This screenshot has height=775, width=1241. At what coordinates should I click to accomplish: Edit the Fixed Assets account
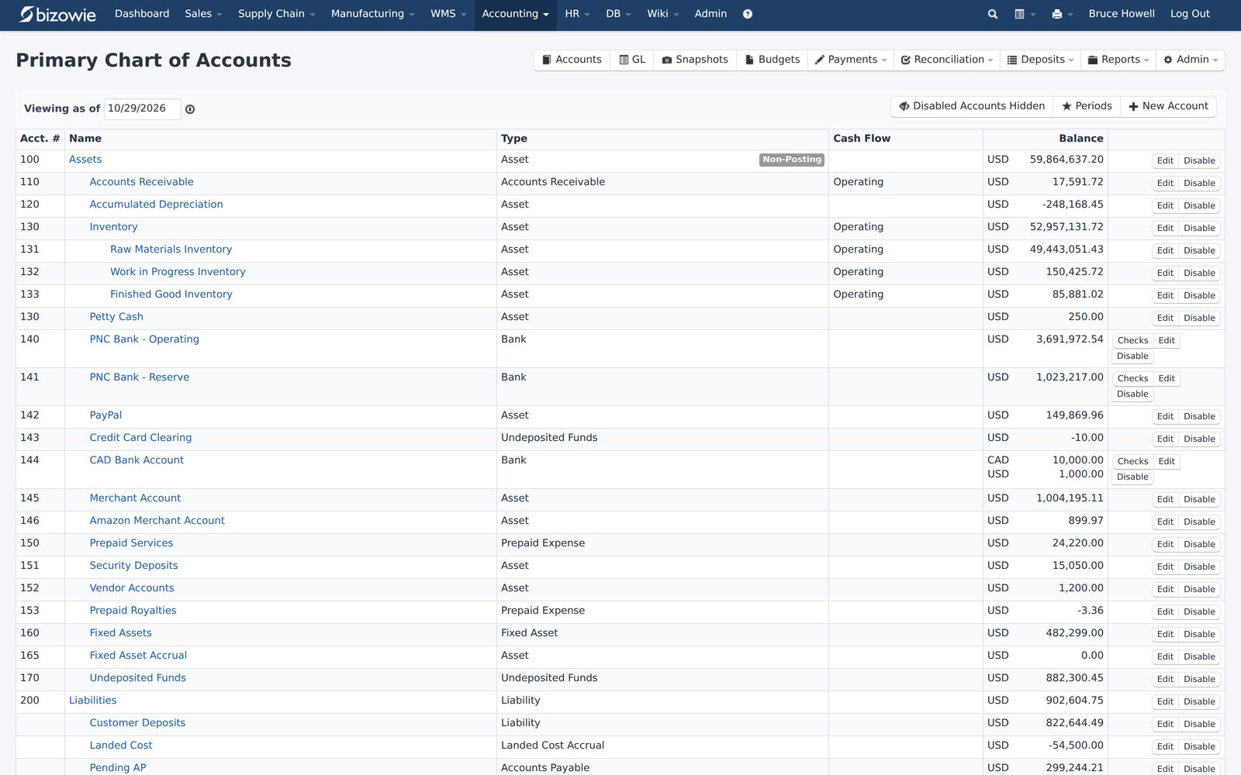click(1165, 635)
